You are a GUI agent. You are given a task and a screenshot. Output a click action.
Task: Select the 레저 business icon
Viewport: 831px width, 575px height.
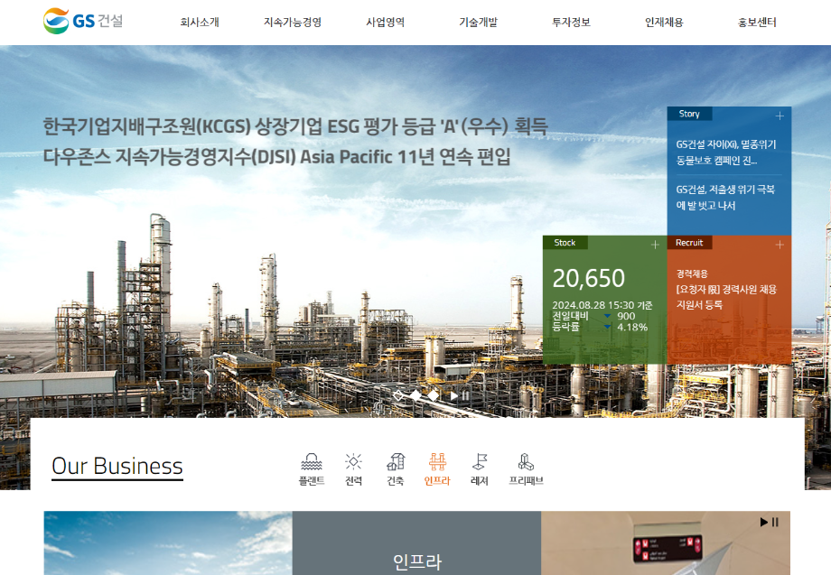[x=480, y=469]
